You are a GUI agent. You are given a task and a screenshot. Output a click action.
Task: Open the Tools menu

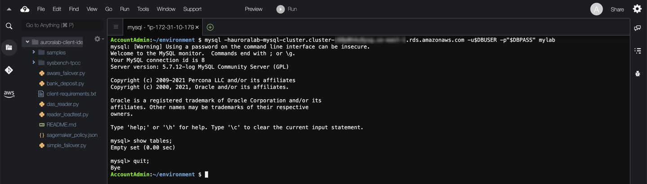143,9
